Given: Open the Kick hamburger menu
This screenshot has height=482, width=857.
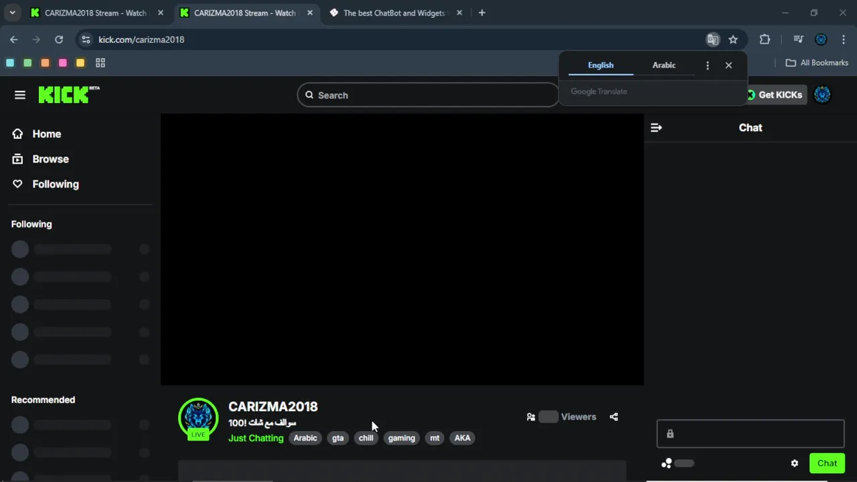Looking at the screenshot, I should (20, 95).
